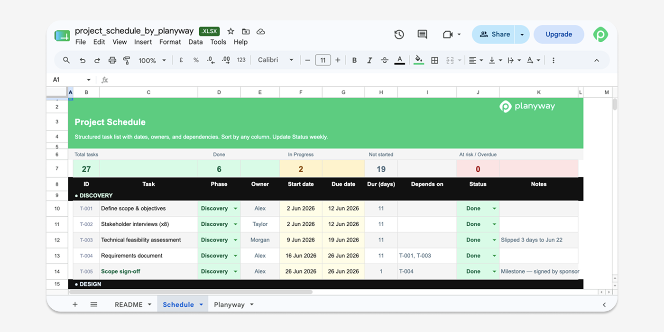664x332 pixels.
Task: Open the 123 number format menu
Action: coord(241,60)
